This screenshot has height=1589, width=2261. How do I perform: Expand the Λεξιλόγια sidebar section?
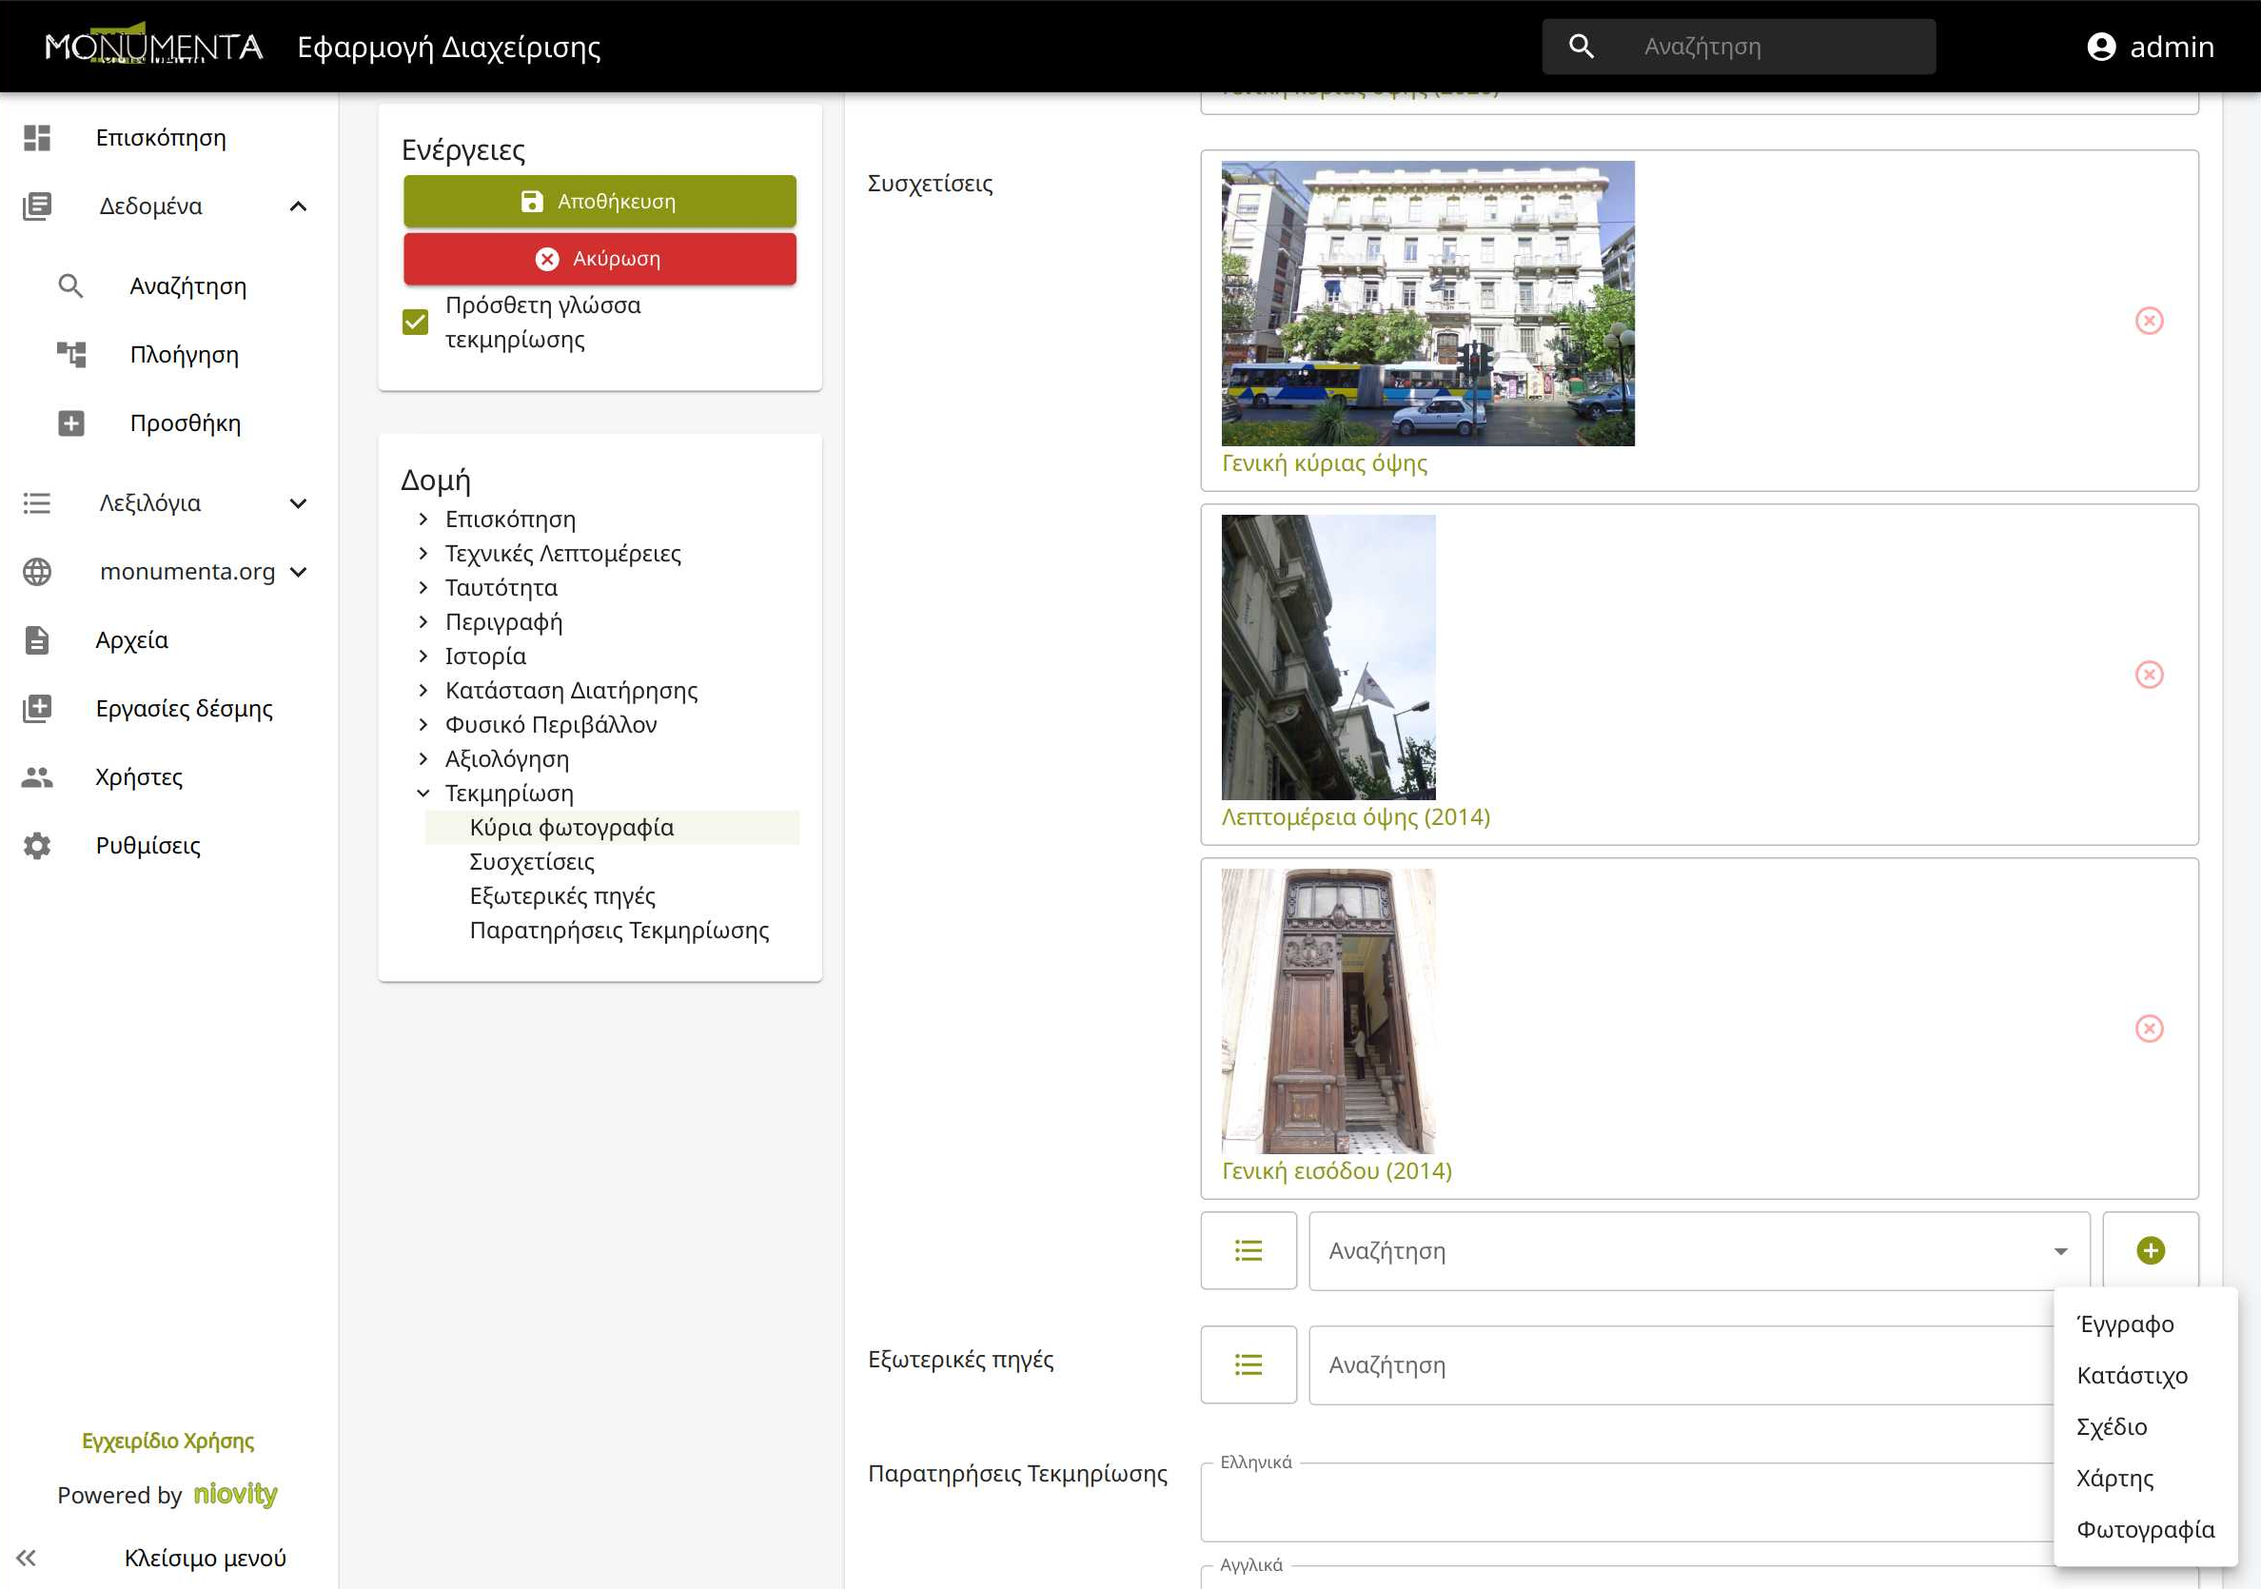[299, 503]
